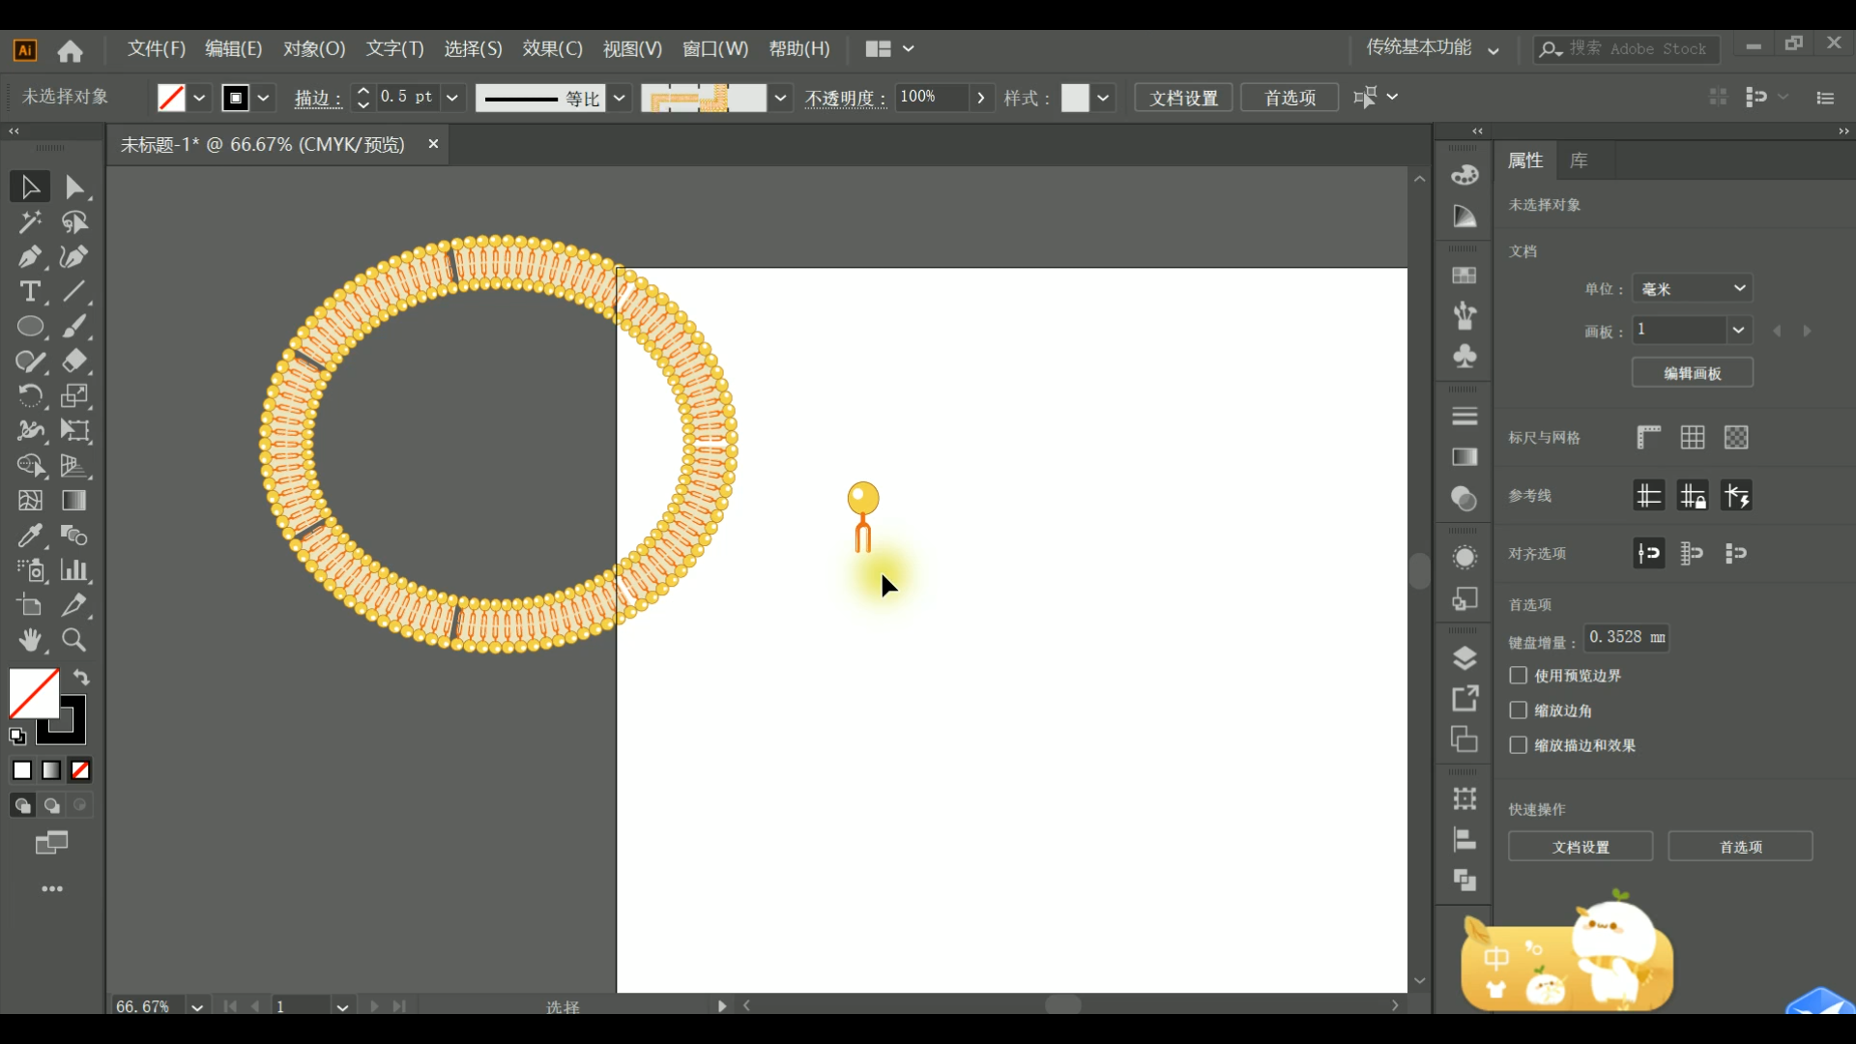Select the Type tool
This screenshot has height=1044, width=1856.
pos(29,292)
